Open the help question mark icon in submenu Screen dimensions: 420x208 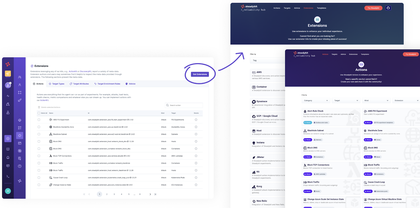[x=20, y=166]
